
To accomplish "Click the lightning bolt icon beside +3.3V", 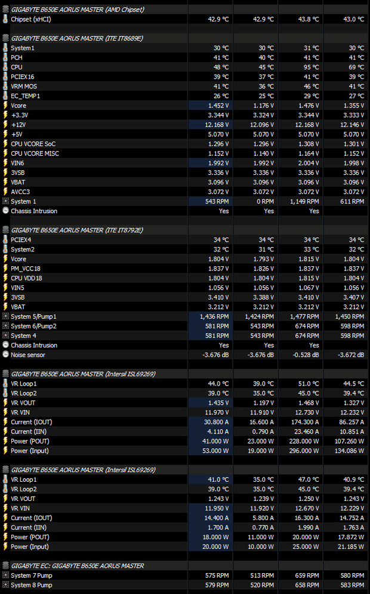I will (5, 115).
